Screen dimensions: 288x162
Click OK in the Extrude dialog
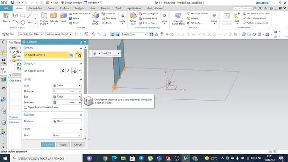(x=48, y=144)
